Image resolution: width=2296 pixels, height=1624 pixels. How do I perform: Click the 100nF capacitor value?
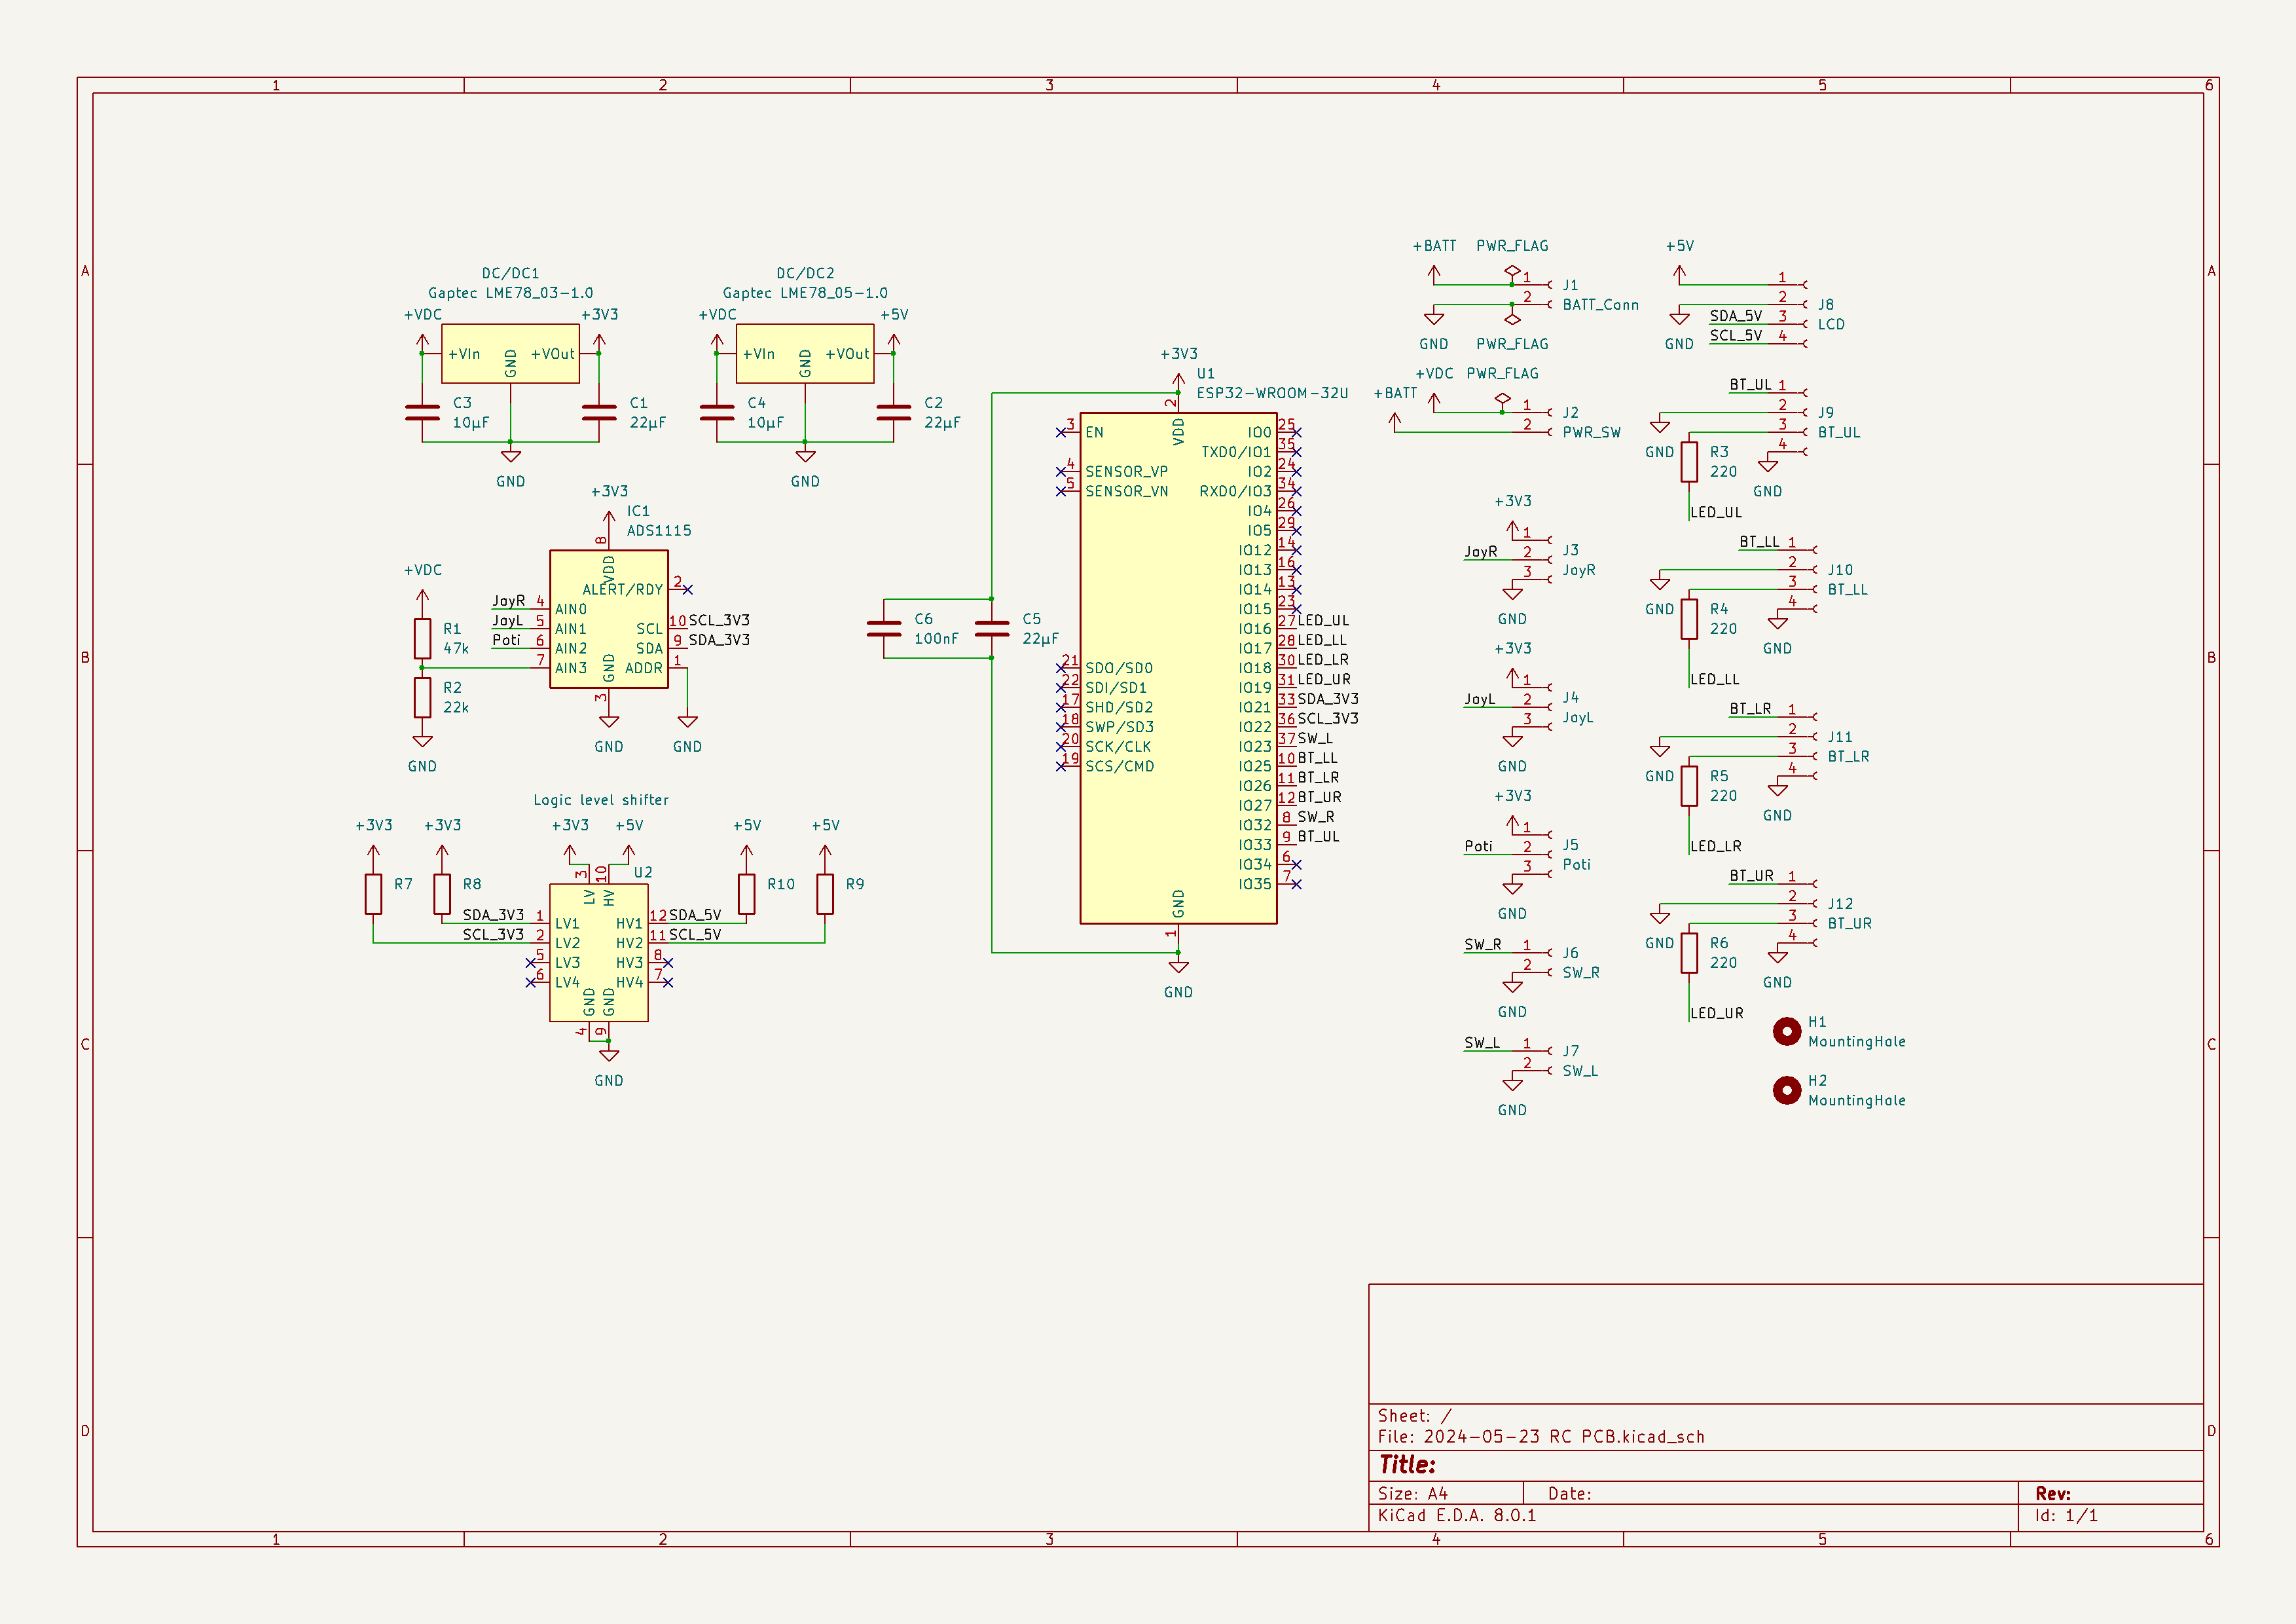point(936,638)
